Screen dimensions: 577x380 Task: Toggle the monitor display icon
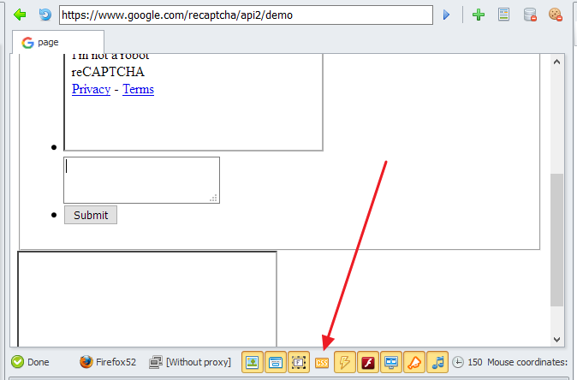pyautogui.click(x=391, y=362)
